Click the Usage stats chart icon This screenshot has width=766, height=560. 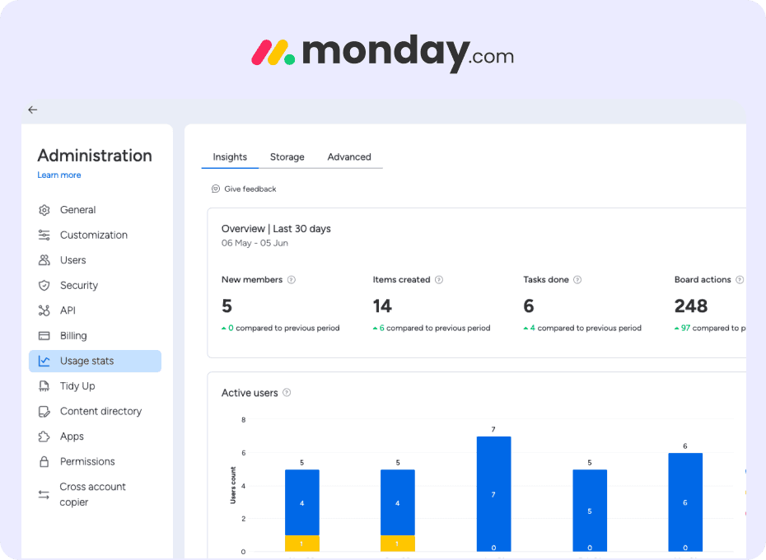click(44, 361)
